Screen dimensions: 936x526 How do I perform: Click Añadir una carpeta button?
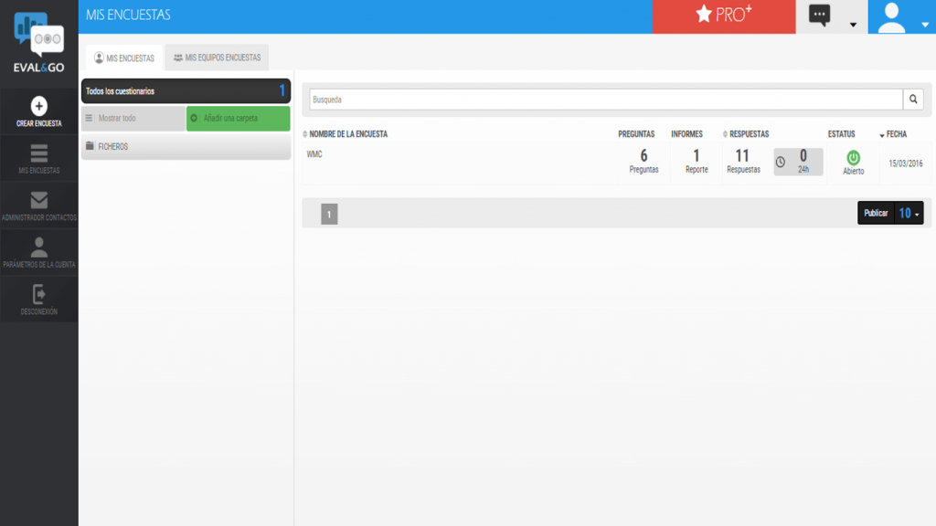(x=238, y=119)
